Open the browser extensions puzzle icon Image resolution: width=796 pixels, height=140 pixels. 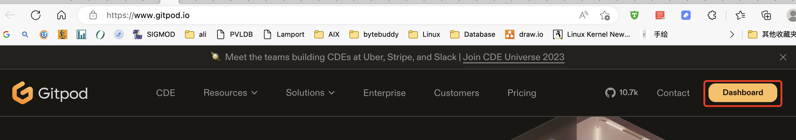(712, 15)
